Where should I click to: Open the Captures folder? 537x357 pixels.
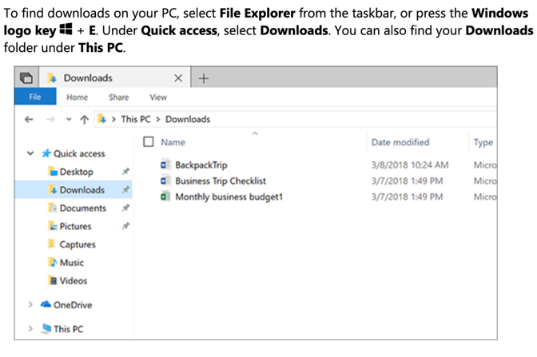(x=78, y=244)
